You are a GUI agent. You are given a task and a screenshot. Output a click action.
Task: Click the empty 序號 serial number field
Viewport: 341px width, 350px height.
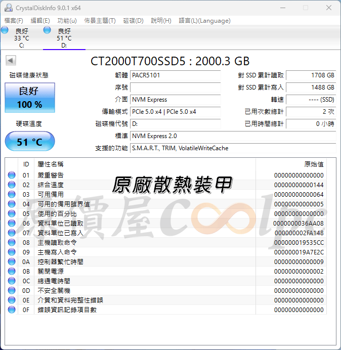(175, 88)
